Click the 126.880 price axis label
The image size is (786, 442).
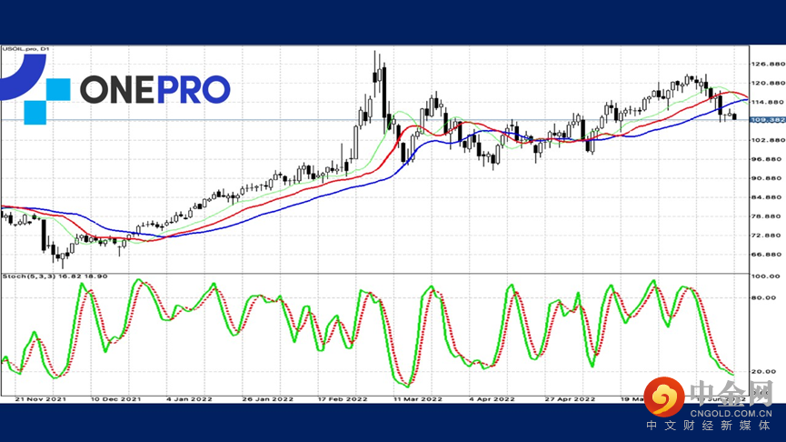tap(768, 64)
